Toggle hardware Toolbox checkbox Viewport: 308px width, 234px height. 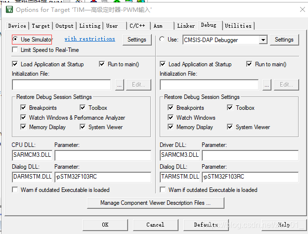tap(230, 107)
